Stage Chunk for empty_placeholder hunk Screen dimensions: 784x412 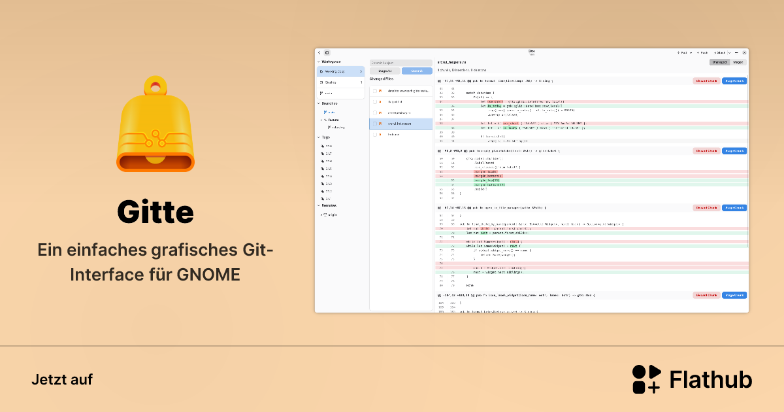click(x=734, y=151)
